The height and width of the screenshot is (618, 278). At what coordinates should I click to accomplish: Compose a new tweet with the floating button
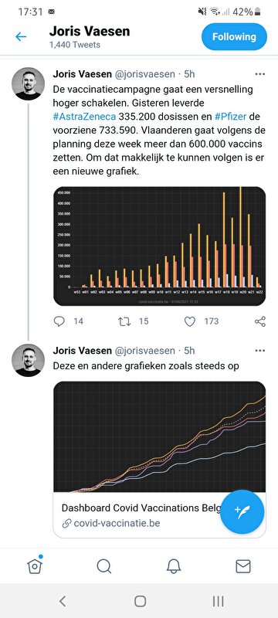pyautogui.click(x=242, y=511)
